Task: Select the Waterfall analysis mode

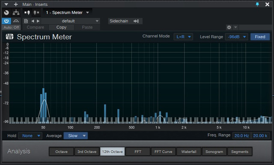Action: click(189, 152)
